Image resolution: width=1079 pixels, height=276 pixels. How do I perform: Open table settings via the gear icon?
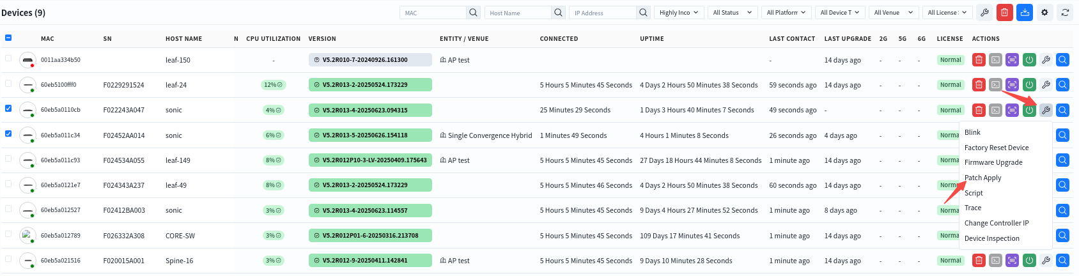[1044, 12]
